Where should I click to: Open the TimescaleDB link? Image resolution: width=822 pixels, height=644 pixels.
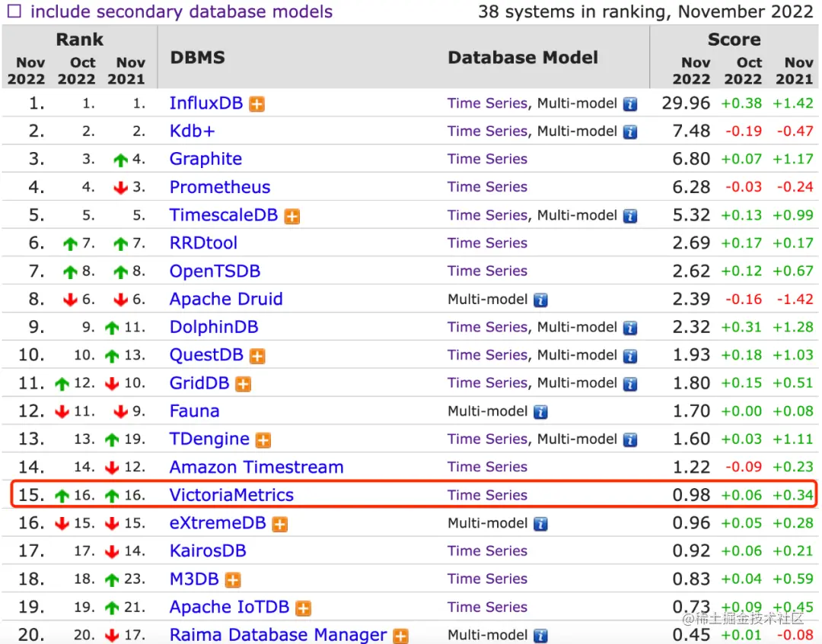point(223,215)
